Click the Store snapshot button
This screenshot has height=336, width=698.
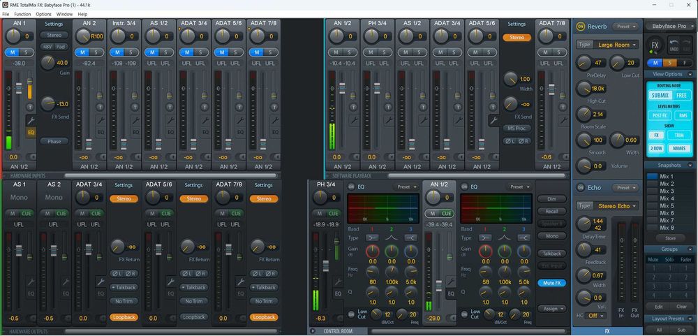[x=670, y=238]
